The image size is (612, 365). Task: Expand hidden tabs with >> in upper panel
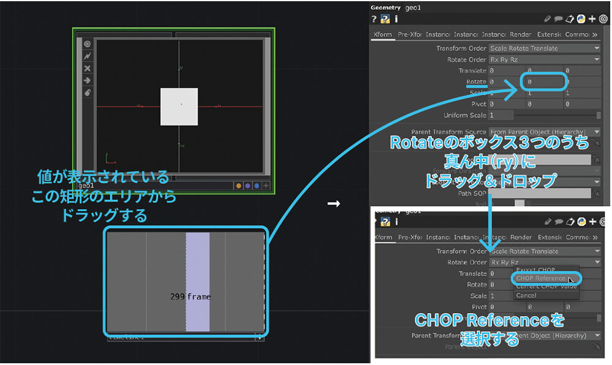click(x=594, y=35)
